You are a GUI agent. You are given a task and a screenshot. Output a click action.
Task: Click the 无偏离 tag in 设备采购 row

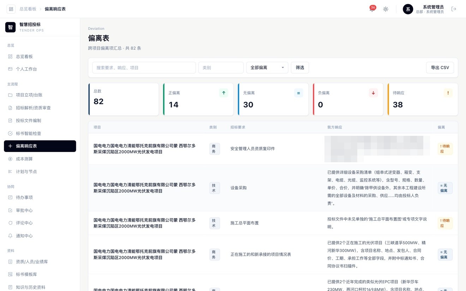point(445,188)
